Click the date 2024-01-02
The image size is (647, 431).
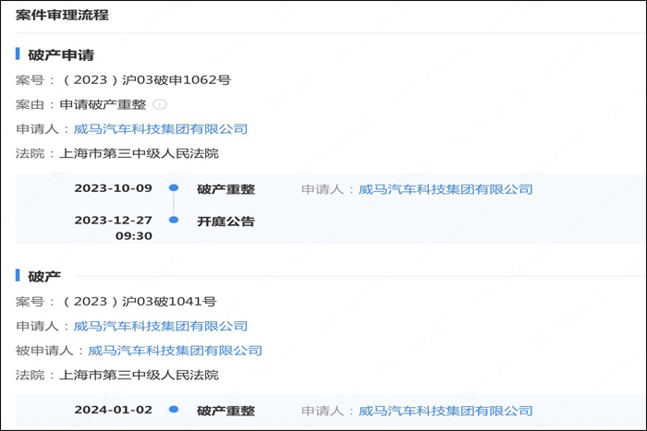pyautogui.click(x=113, y=410)
